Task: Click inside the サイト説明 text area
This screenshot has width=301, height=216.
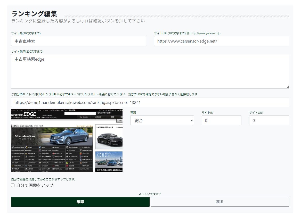Action: click(x=150, y=71)
